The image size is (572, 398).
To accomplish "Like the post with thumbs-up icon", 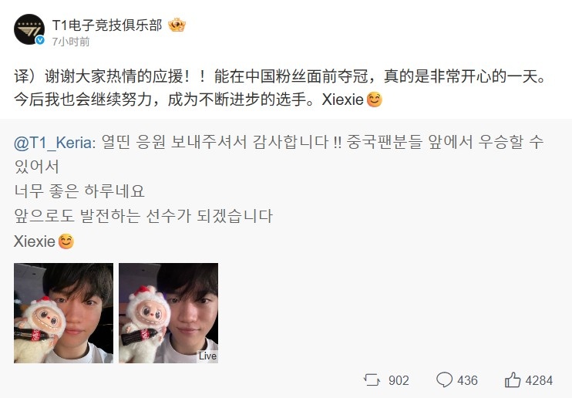I will pos(513,379).
